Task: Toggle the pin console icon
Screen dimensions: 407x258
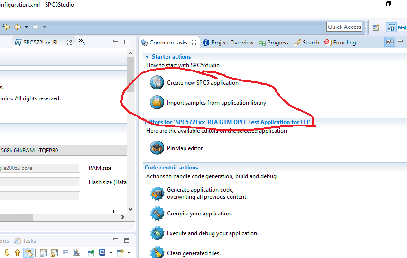Action: (x=91, y=253)
